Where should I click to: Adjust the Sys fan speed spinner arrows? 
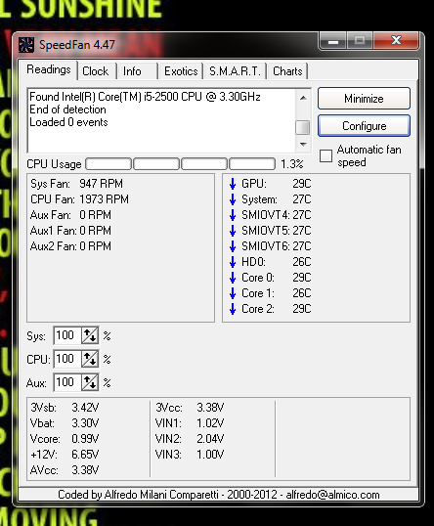90,335
